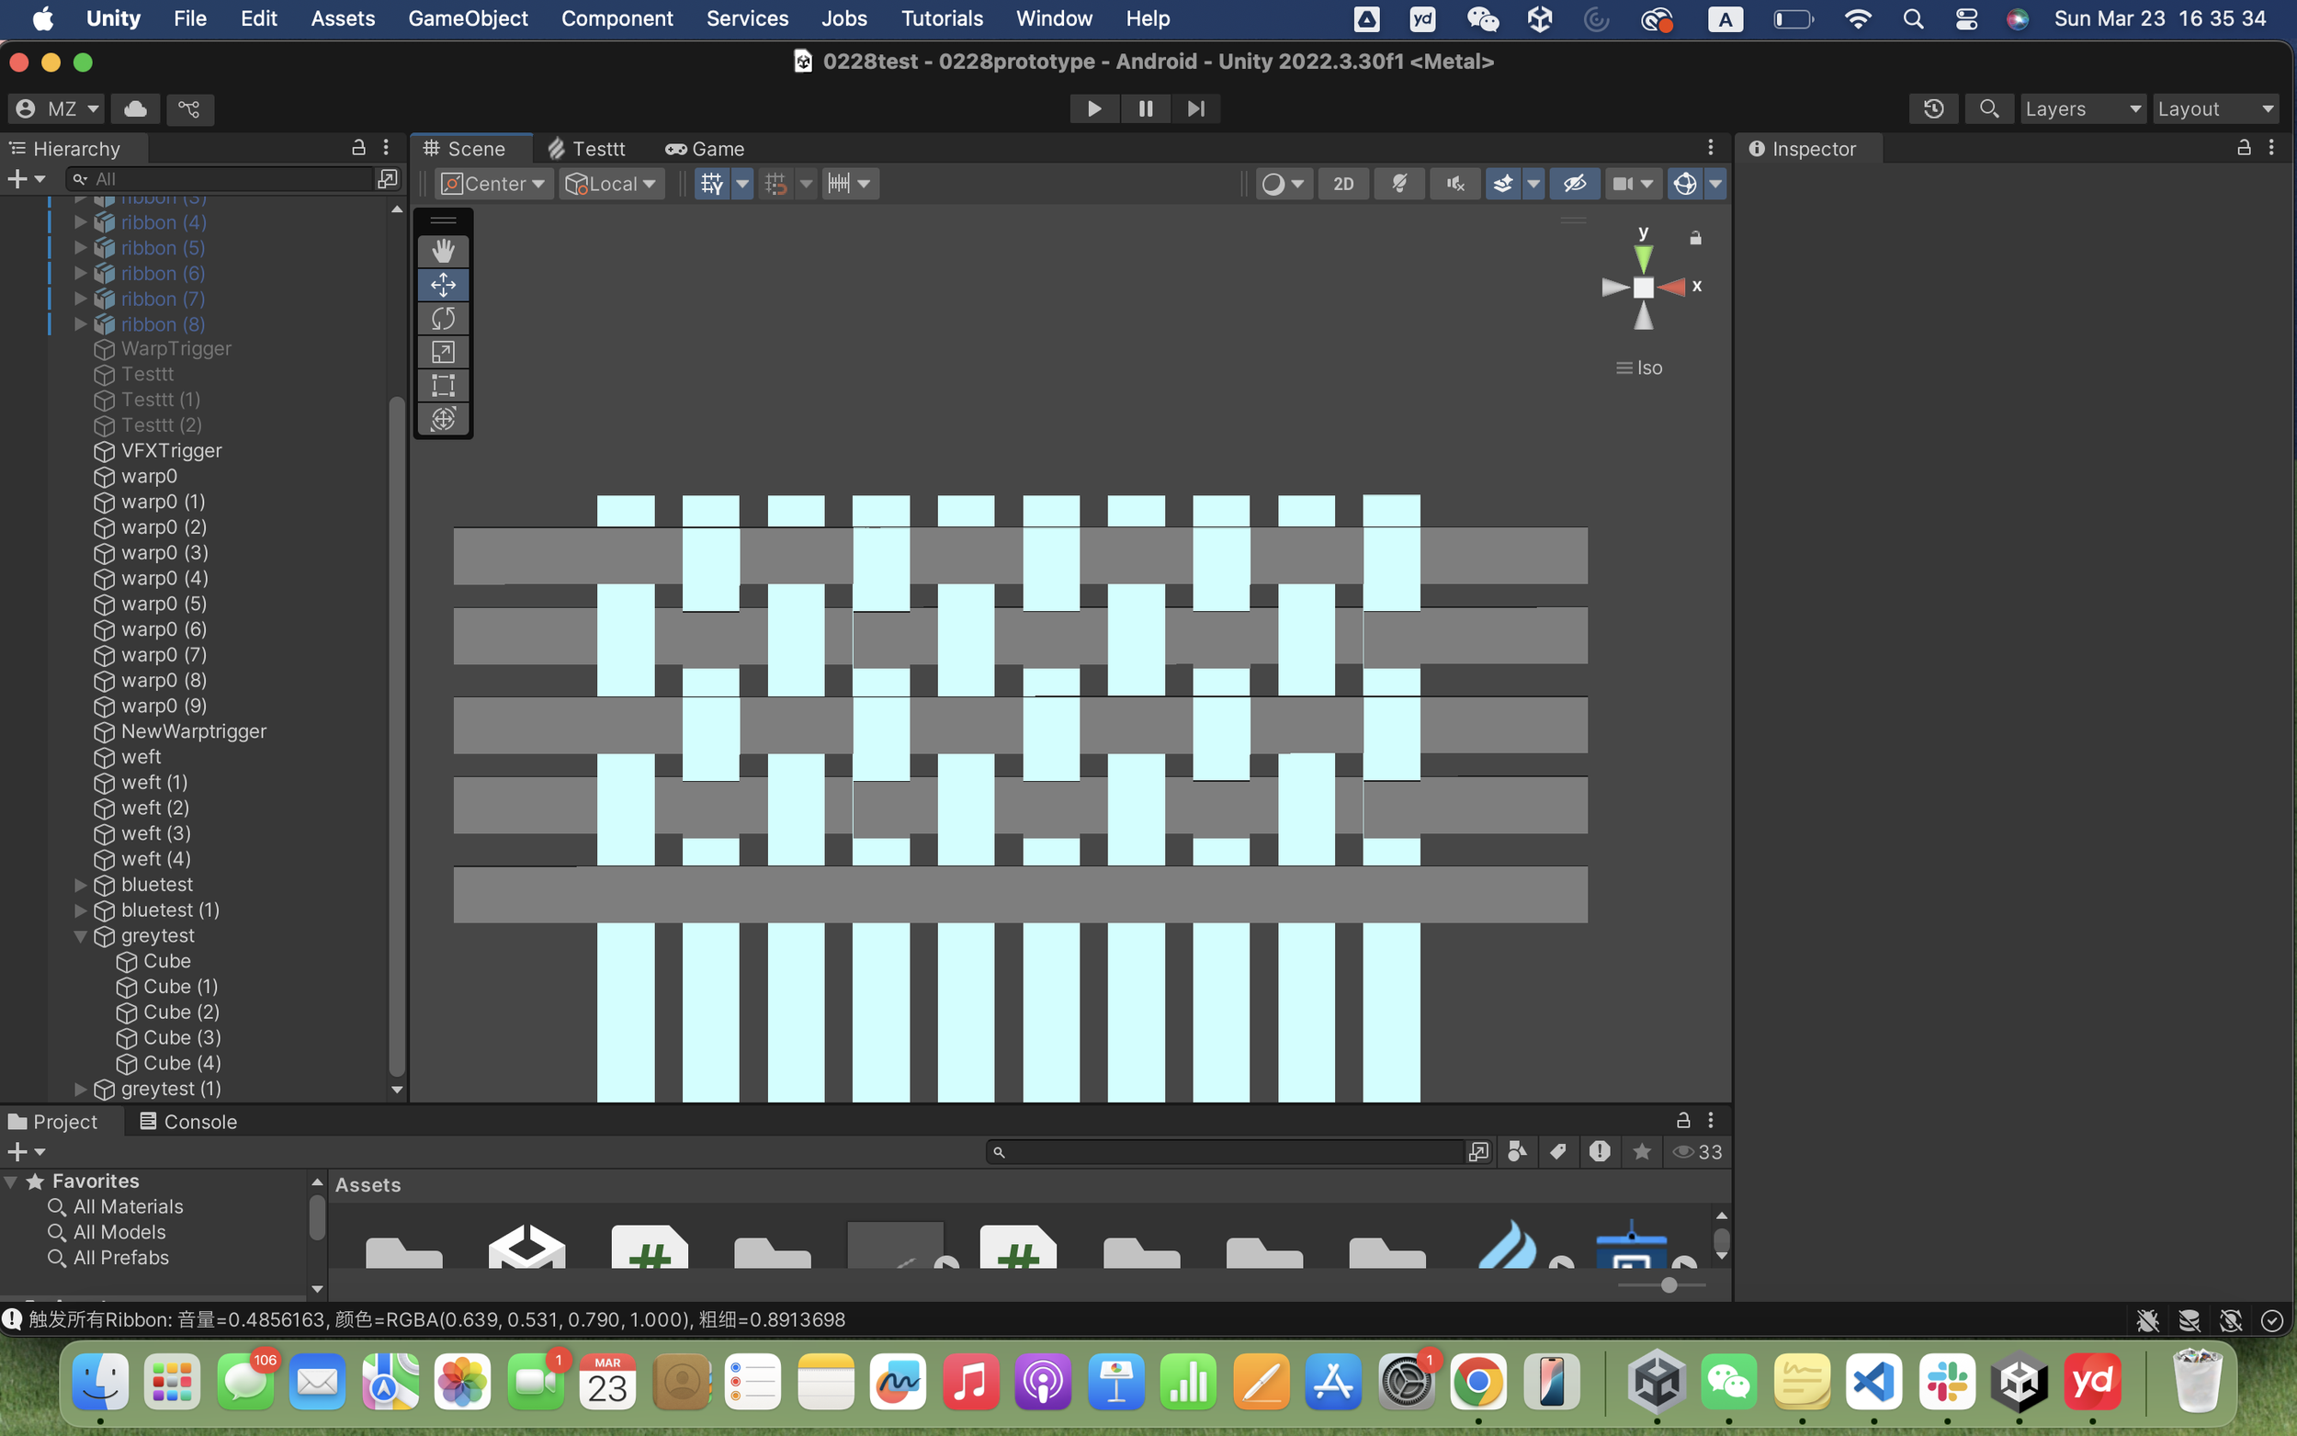This screenshot has width=2297, height=1436.
Task: Click the version control branch icon
Action: [189, 109]
